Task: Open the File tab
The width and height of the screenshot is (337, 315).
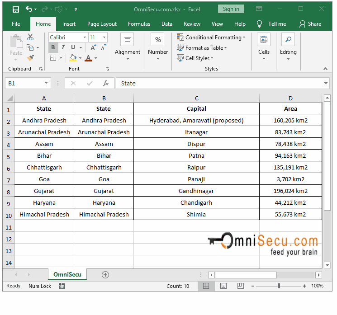Action: [16, 24]
